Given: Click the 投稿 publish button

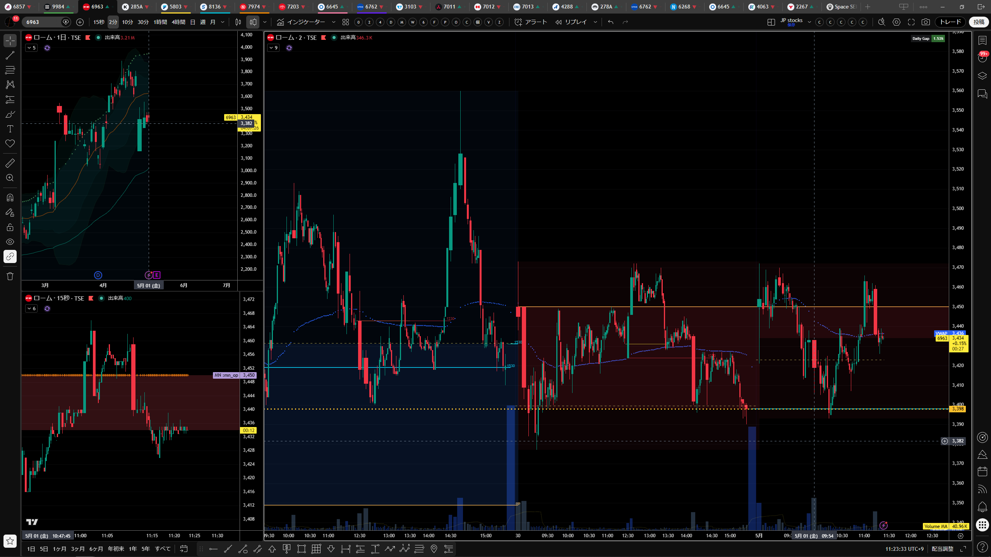Looking at the screenshot, I should 979,22.
